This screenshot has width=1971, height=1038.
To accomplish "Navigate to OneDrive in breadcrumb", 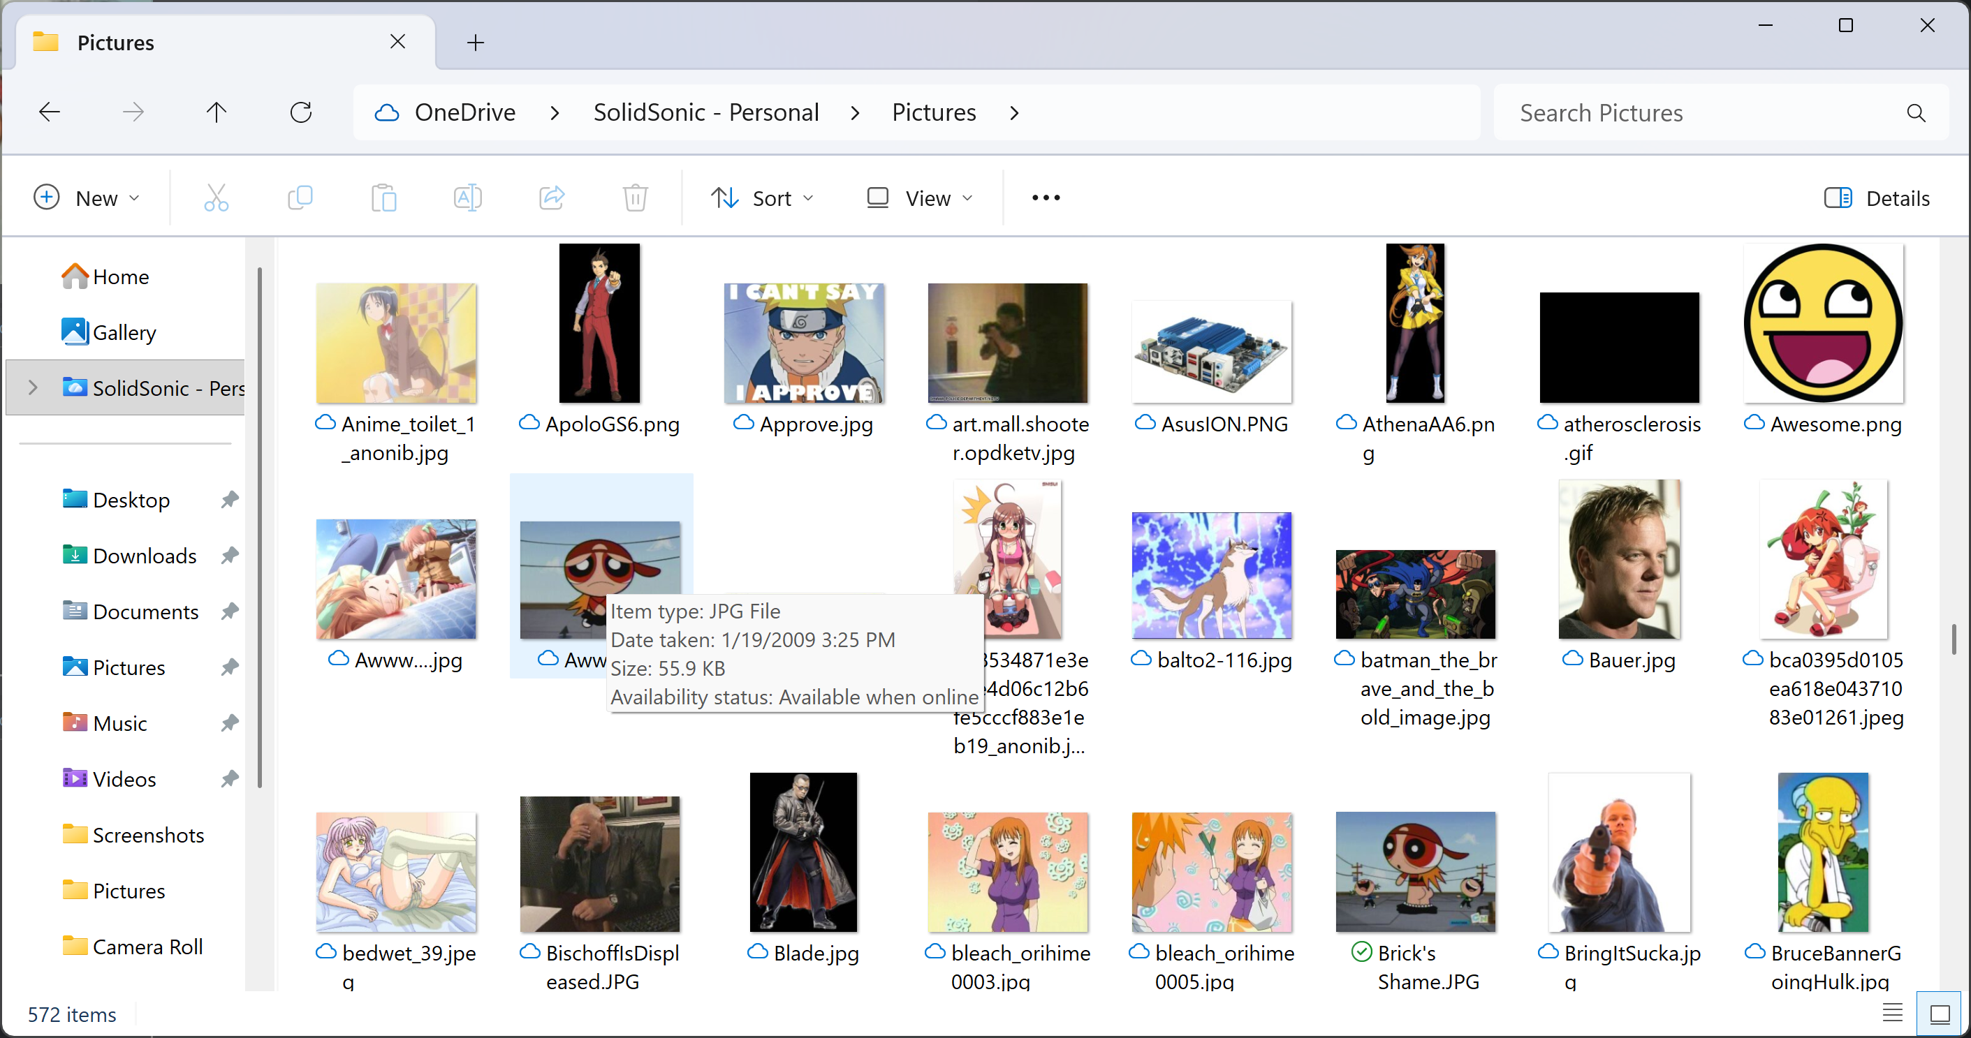I will 464,112.
